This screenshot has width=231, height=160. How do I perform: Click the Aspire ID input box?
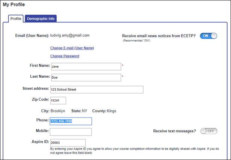pyautogui.click(x=68, y=142)
